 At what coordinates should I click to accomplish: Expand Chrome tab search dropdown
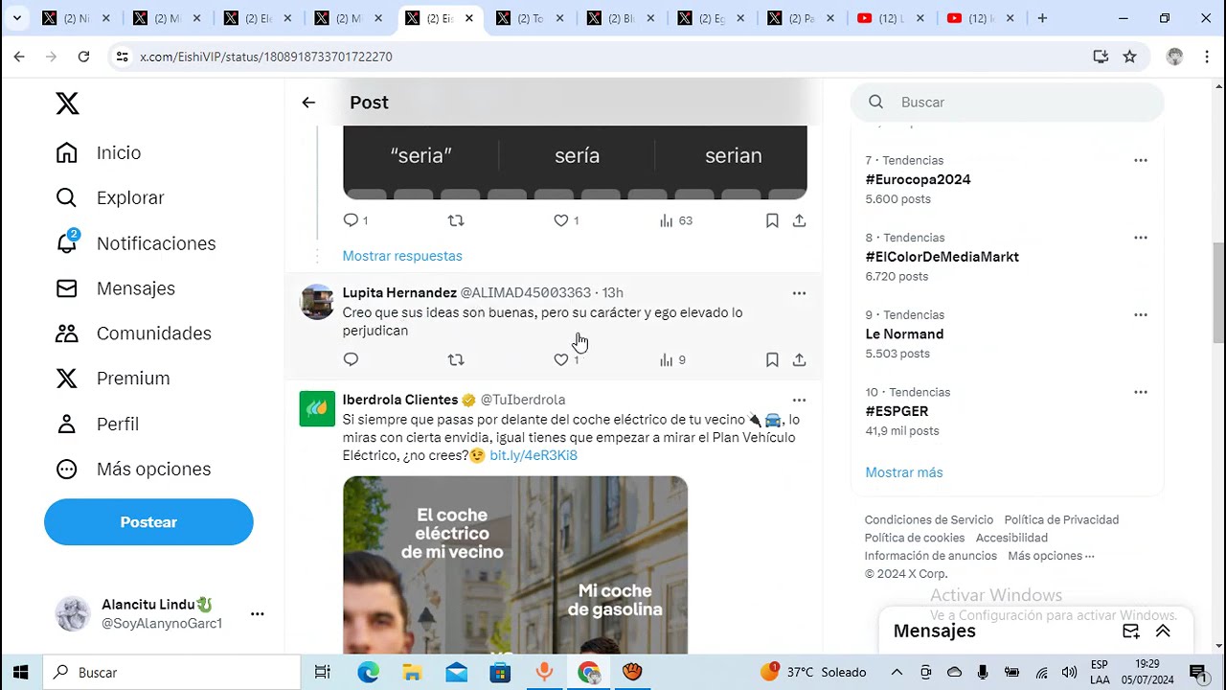coord(16,18)
